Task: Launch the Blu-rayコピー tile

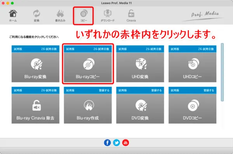Action: point(88,64)
